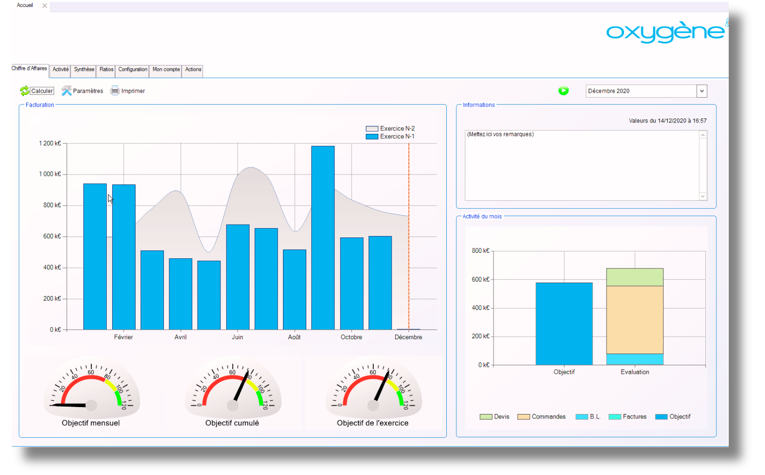
Task: Close the Accueil tab with X
Action: click(x=45, y=6)
